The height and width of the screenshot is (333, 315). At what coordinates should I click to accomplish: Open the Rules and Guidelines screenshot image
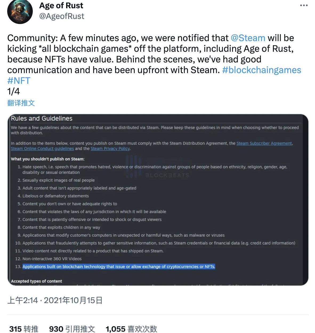tap(158, 203)
